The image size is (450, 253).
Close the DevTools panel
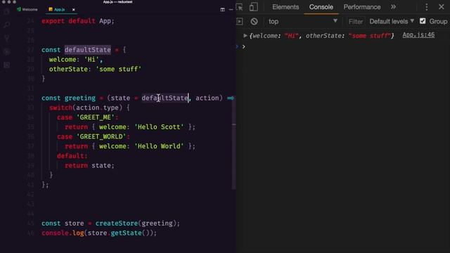pyautogui.click(x=442, y=7)
